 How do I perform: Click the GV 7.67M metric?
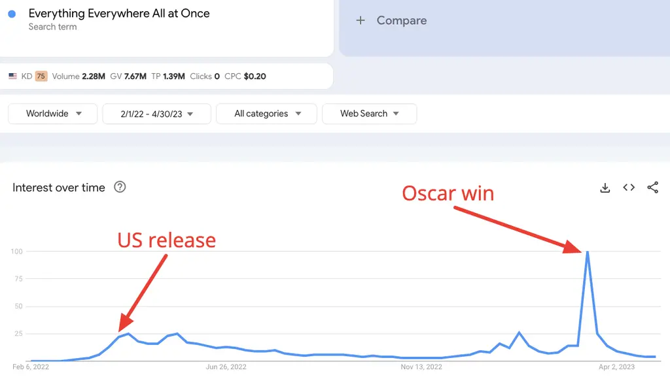click(128, 76)
